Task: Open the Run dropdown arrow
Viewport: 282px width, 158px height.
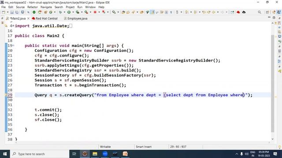Action: [x=73, y=12]
